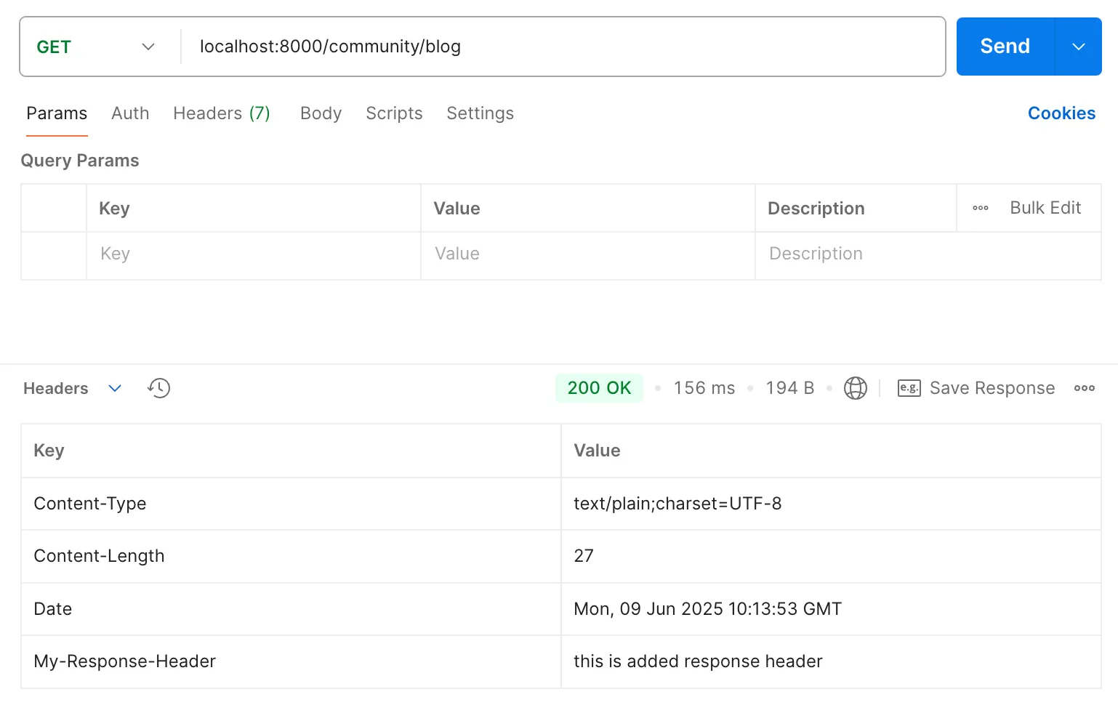
Task: Open the Cookies link
Action: point(1061,113)
